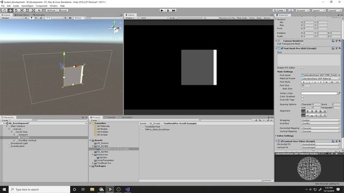The image size is (344, 193).
Task: Open the Assets menu
Action: click(x=16, y=6)
